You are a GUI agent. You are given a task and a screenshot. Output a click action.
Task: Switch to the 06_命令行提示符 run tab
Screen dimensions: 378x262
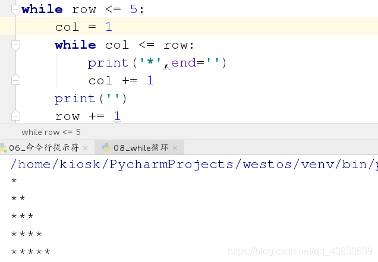pos(44,148)
